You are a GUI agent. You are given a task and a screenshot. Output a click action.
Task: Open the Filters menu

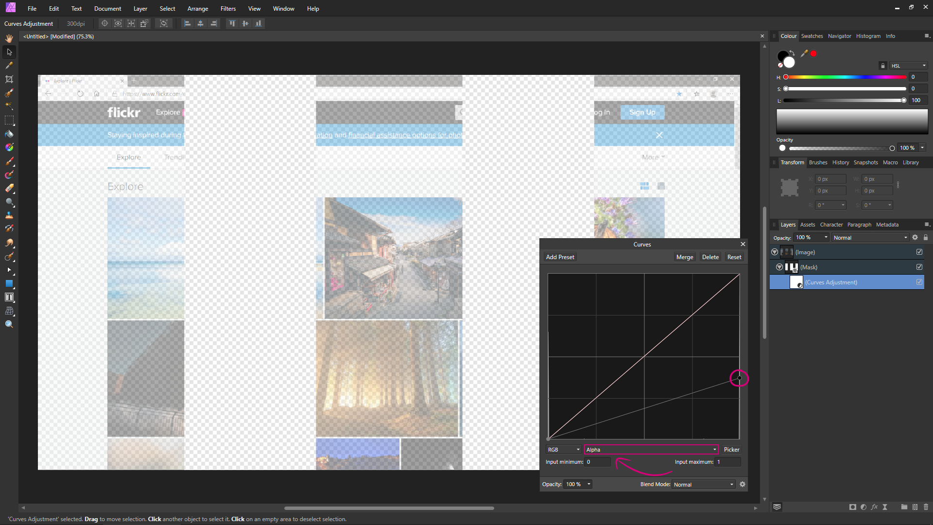coord(228,8)
